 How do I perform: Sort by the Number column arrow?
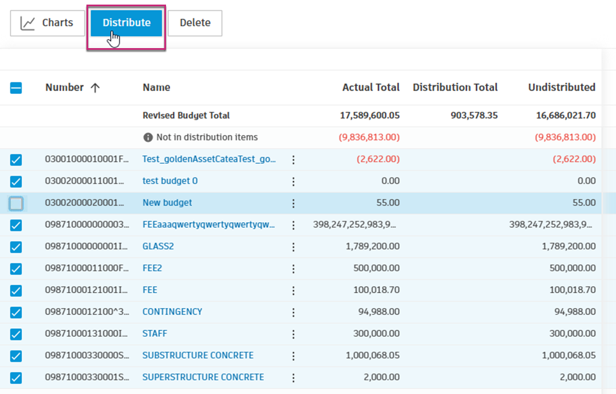click(95, 88)
